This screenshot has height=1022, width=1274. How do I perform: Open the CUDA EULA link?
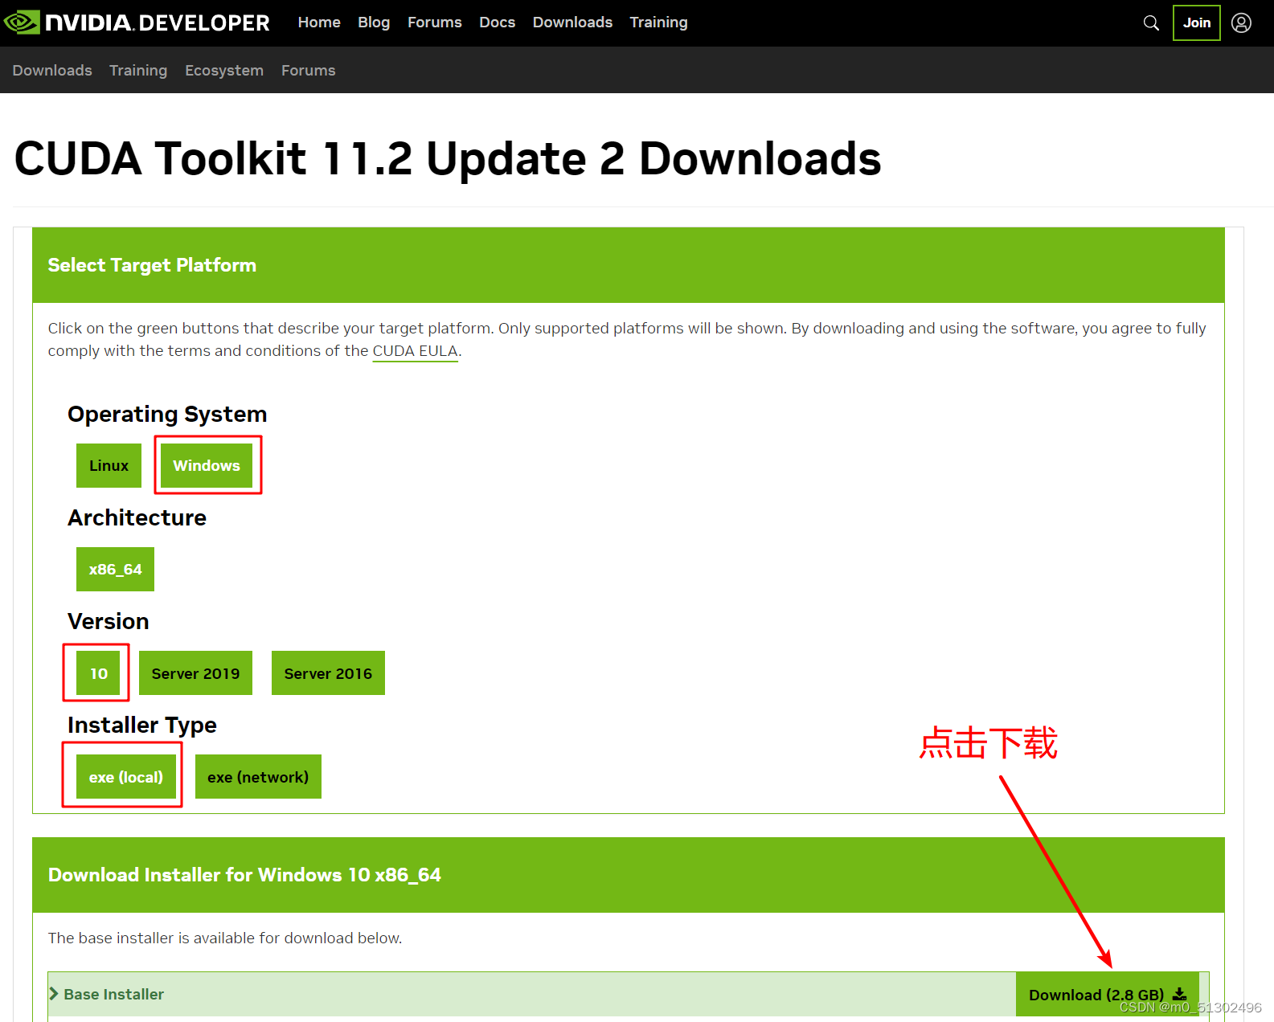(415, 351)
